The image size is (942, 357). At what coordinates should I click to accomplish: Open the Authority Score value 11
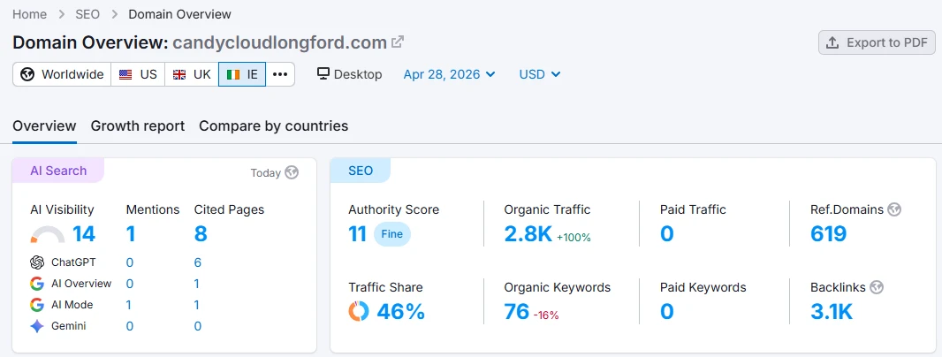coord(358,234)
